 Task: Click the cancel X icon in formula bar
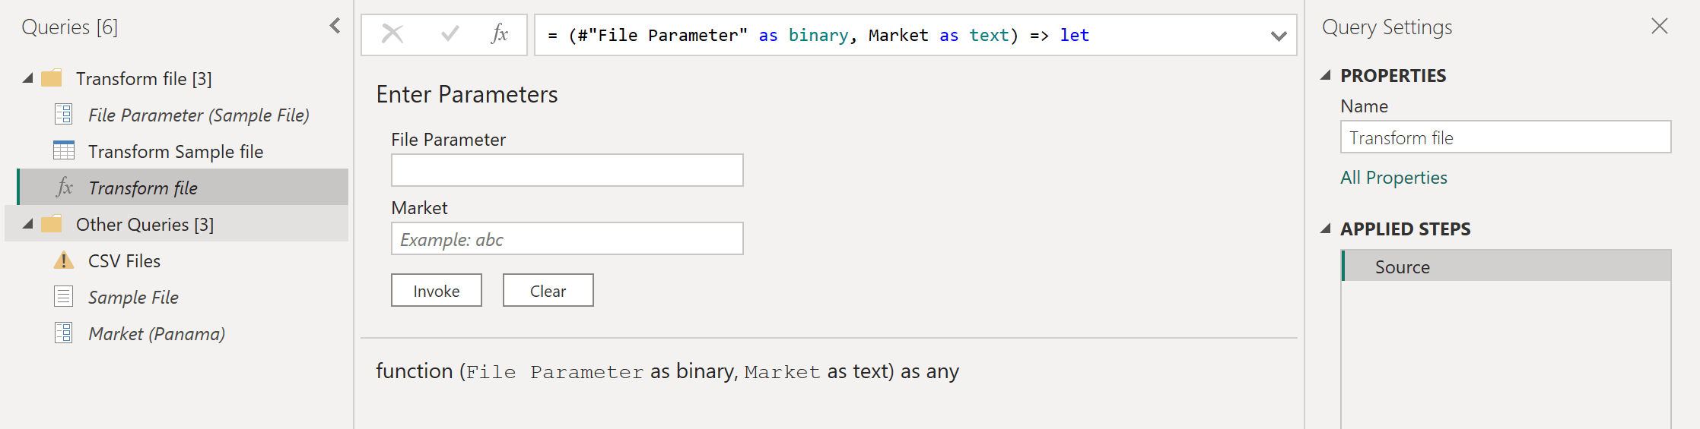(x=392, y=34)
